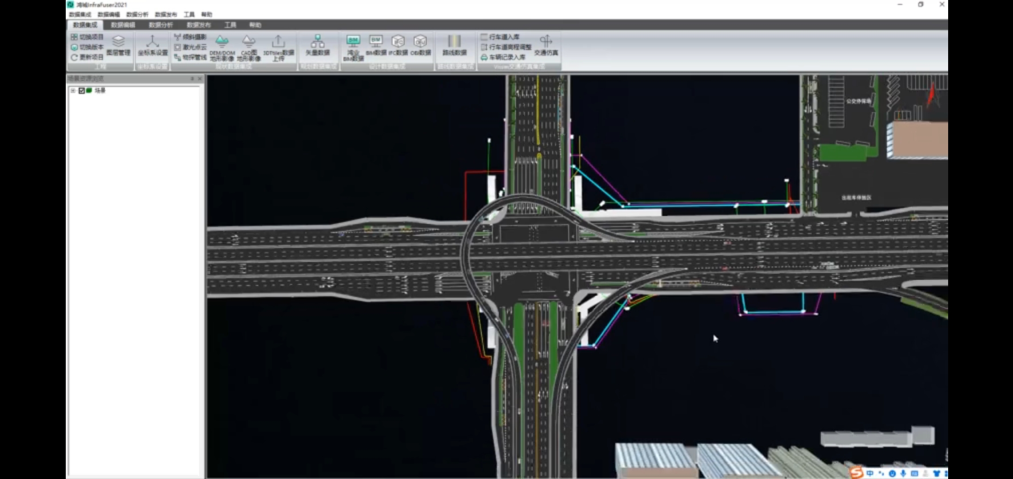Open 数据编辑 in top menu bar
The image size is (1013, 479).
(109, 15)
